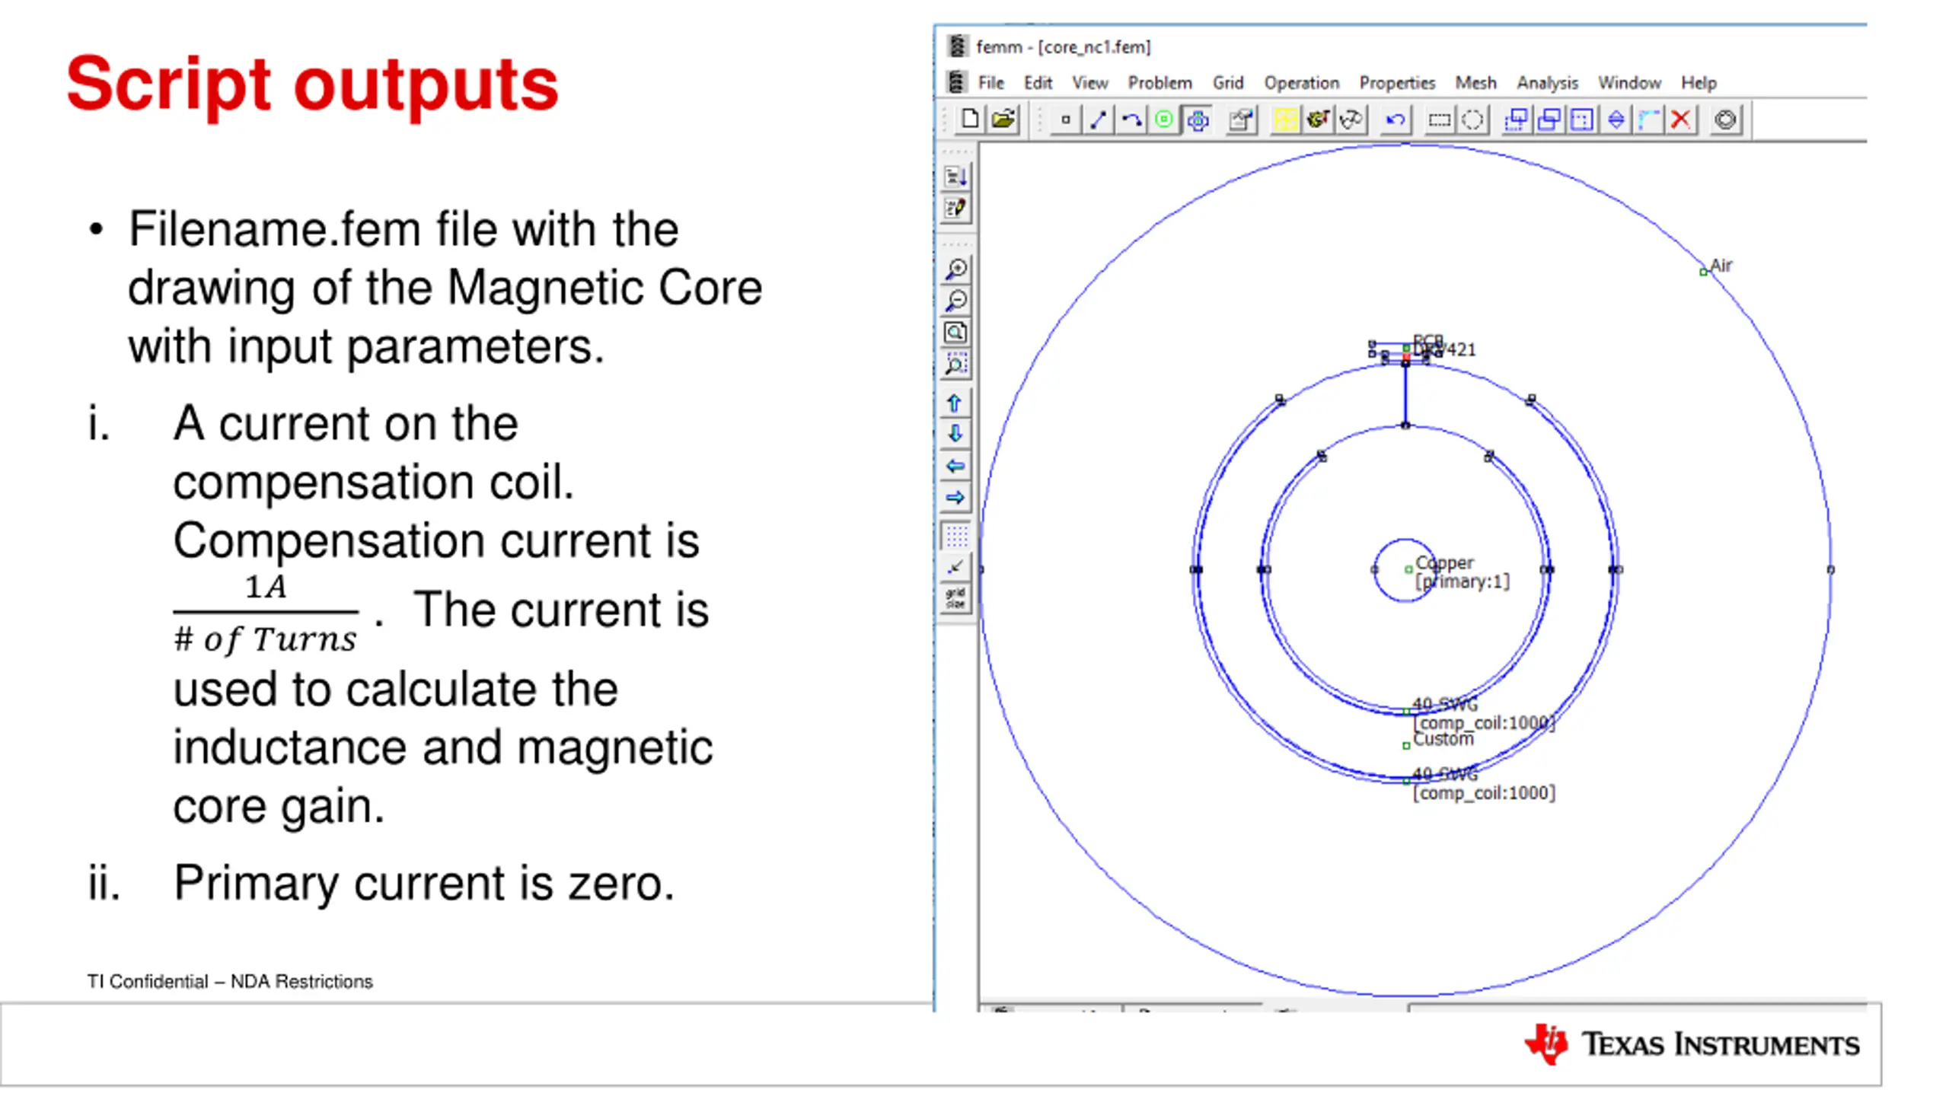The image size is (1949, 1096).
Task: Select the operate on arc segments tool
Action: (1131, 119)
